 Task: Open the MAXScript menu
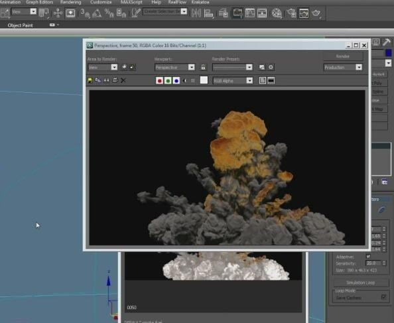point(131,2)
